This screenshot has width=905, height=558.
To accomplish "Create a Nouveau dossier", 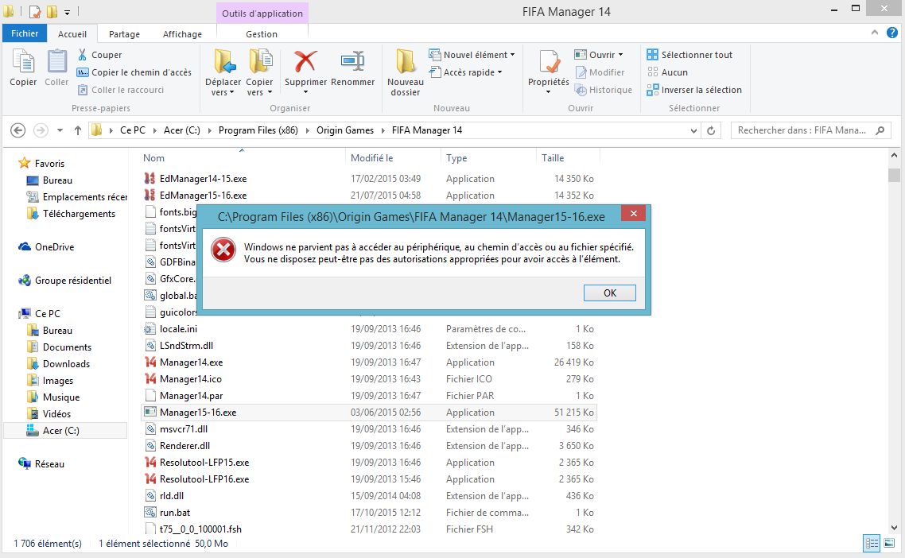I will point(405,72).
